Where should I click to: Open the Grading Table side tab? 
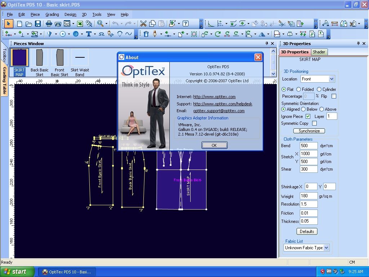(4, 80)
